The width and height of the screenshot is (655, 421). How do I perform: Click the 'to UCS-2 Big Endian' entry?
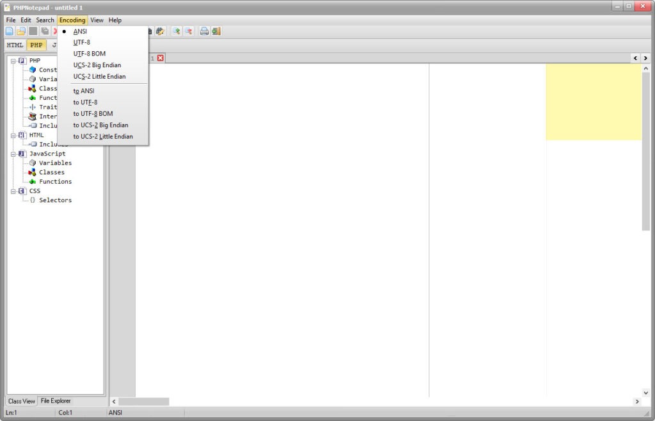coord(103,125)
